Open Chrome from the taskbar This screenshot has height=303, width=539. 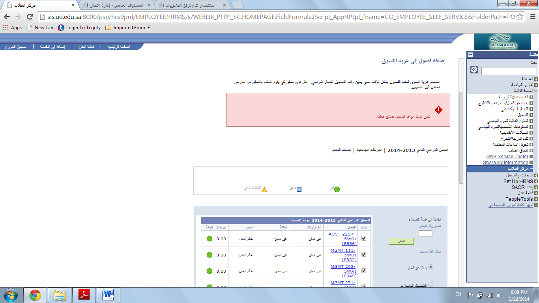pyautogui.click(x=35, y=295)
